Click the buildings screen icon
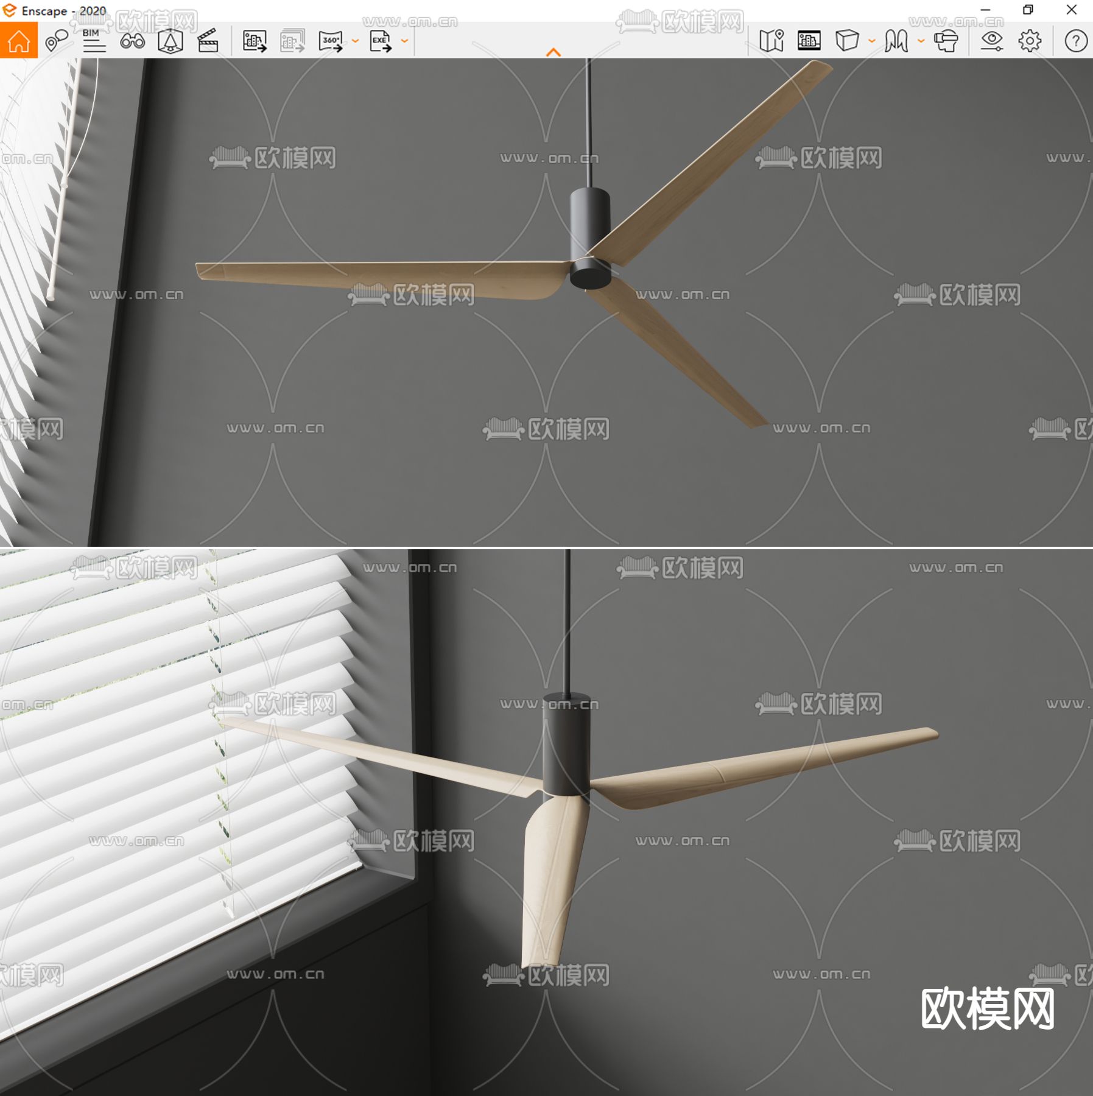The width and height of the screenshot is (1093, 1096). [x=809, y=41]
